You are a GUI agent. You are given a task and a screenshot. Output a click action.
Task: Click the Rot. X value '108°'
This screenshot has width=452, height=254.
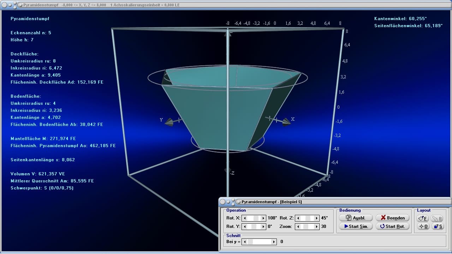tap(273, 218)
